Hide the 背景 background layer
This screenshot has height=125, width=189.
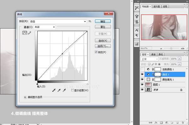click(x=142, y=90)
